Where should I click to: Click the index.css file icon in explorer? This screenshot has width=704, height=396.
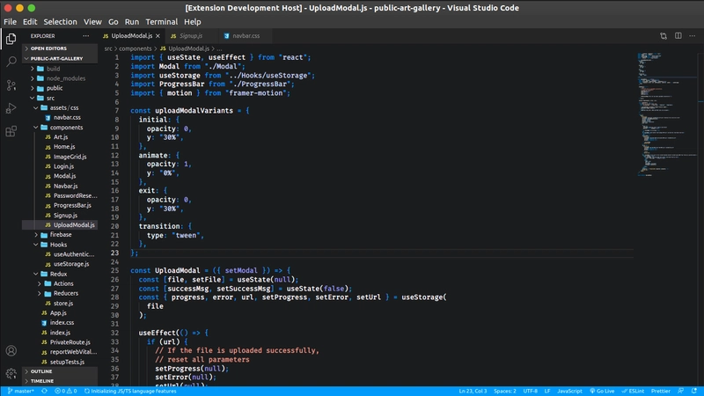click(x=44, y=323)
